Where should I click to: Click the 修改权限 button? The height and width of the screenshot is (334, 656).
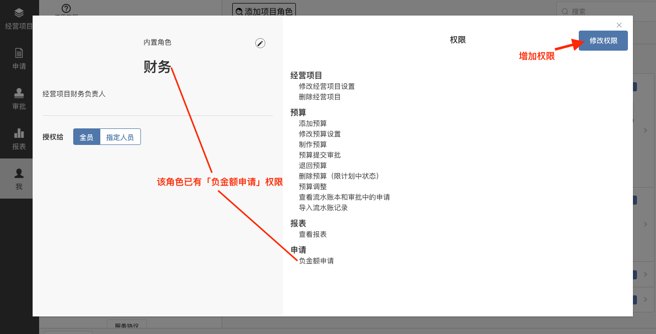tap(603, 41)
